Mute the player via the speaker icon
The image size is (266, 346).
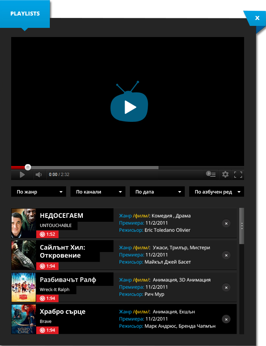pos(38,175)
